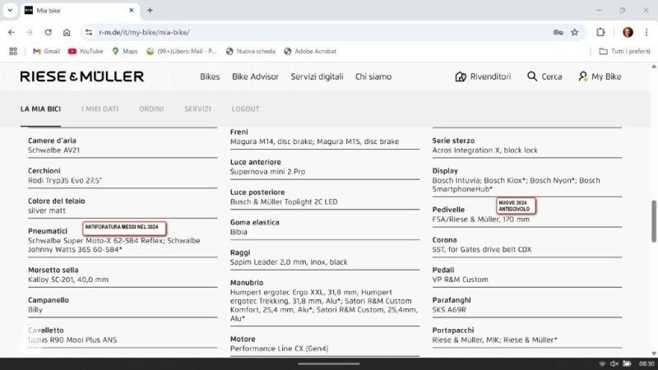Click Busch & Müller Toplight 2C LED
This screenshot has width=658, height=370.
point(284,201)
